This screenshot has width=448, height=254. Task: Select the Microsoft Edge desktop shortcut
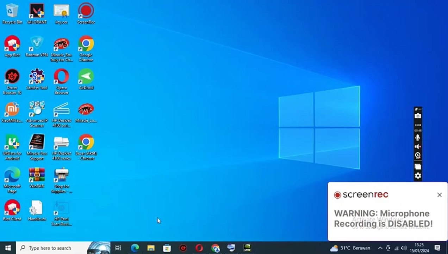tap(12, 180)
